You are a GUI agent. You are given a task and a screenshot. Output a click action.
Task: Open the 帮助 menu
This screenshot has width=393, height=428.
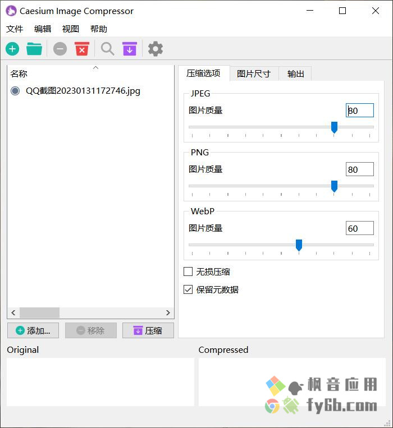click(99, 29)
